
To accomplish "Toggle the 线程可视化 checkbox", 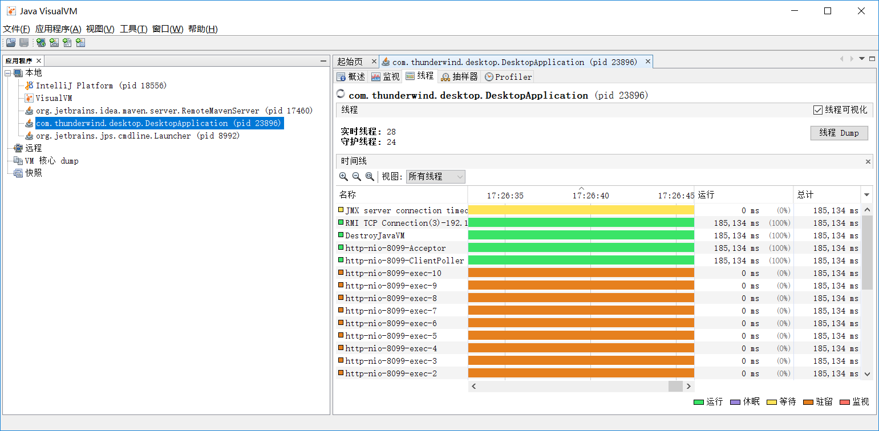I will point(818,110).
